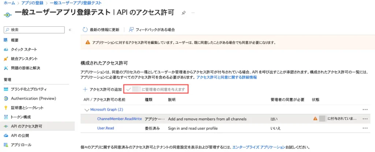The height and width of the screenshot is (152, 375).
Task: Click the 統合アシスタント rocket icon
Action: pos(6,59)
